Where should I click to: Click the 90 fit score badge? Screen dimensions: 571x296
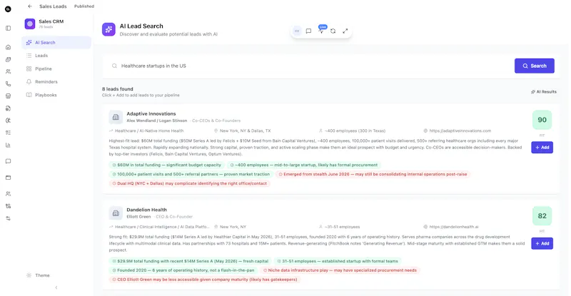pyautogui.click(x=542, y=120)
